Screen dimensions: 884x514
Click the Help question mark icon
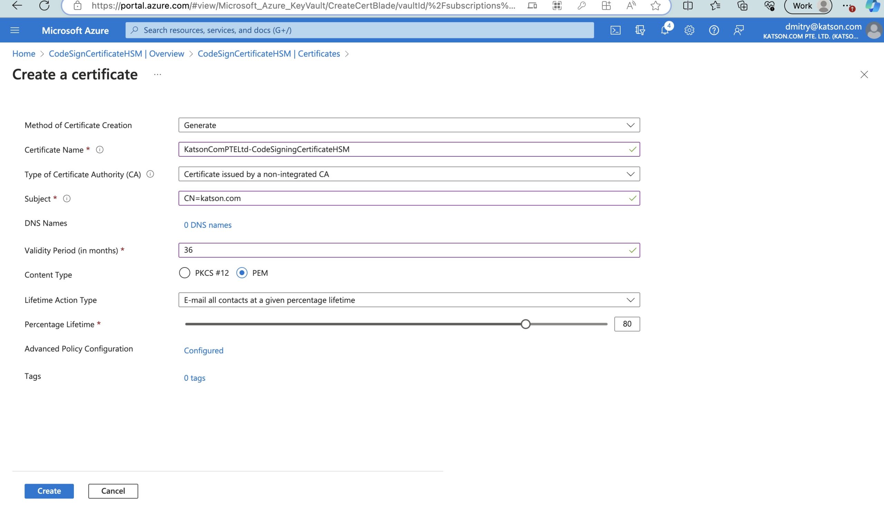click(713, 30)
